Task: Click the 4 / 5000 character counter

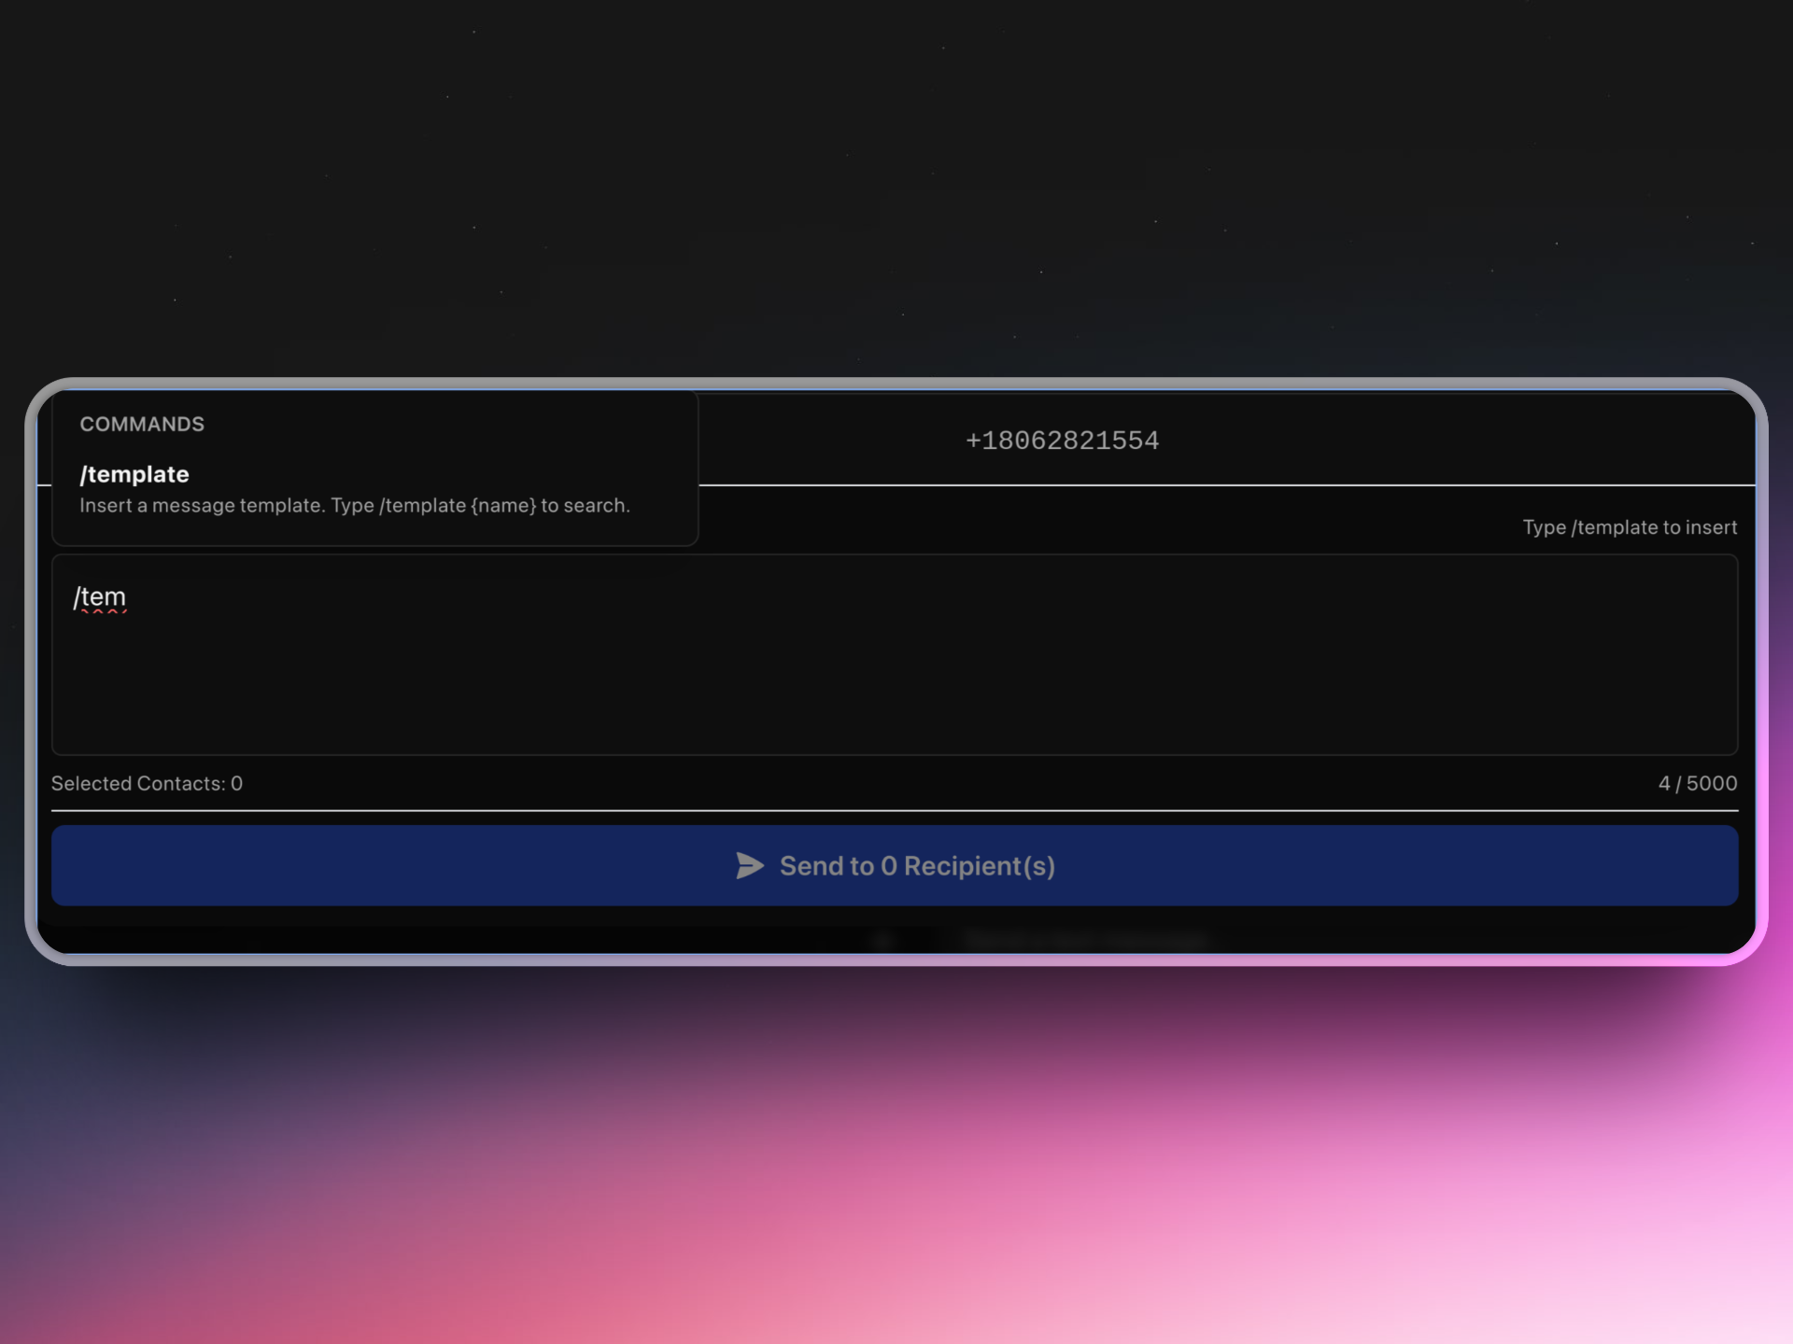Action: tap(1697, 784)
